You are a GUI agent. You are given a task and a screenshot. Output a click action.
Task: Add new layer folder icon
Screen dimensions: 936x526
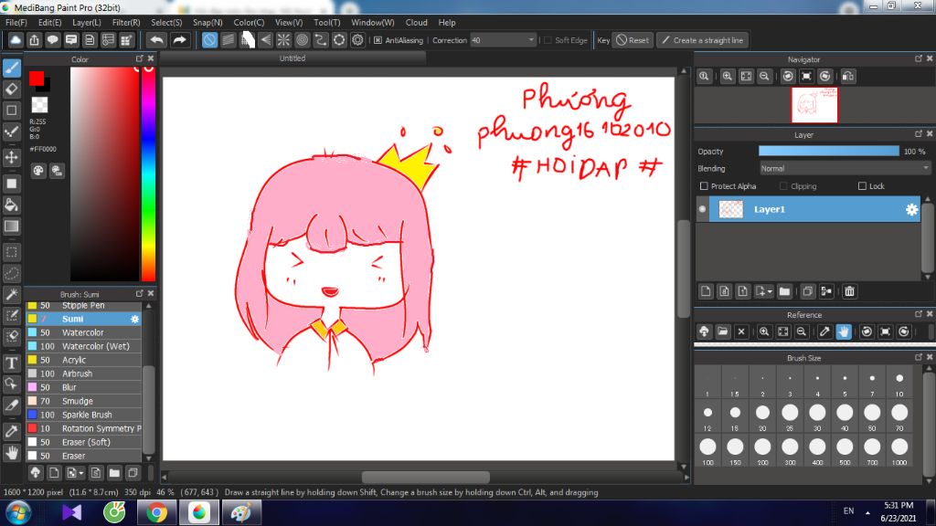tap(784, 291)
